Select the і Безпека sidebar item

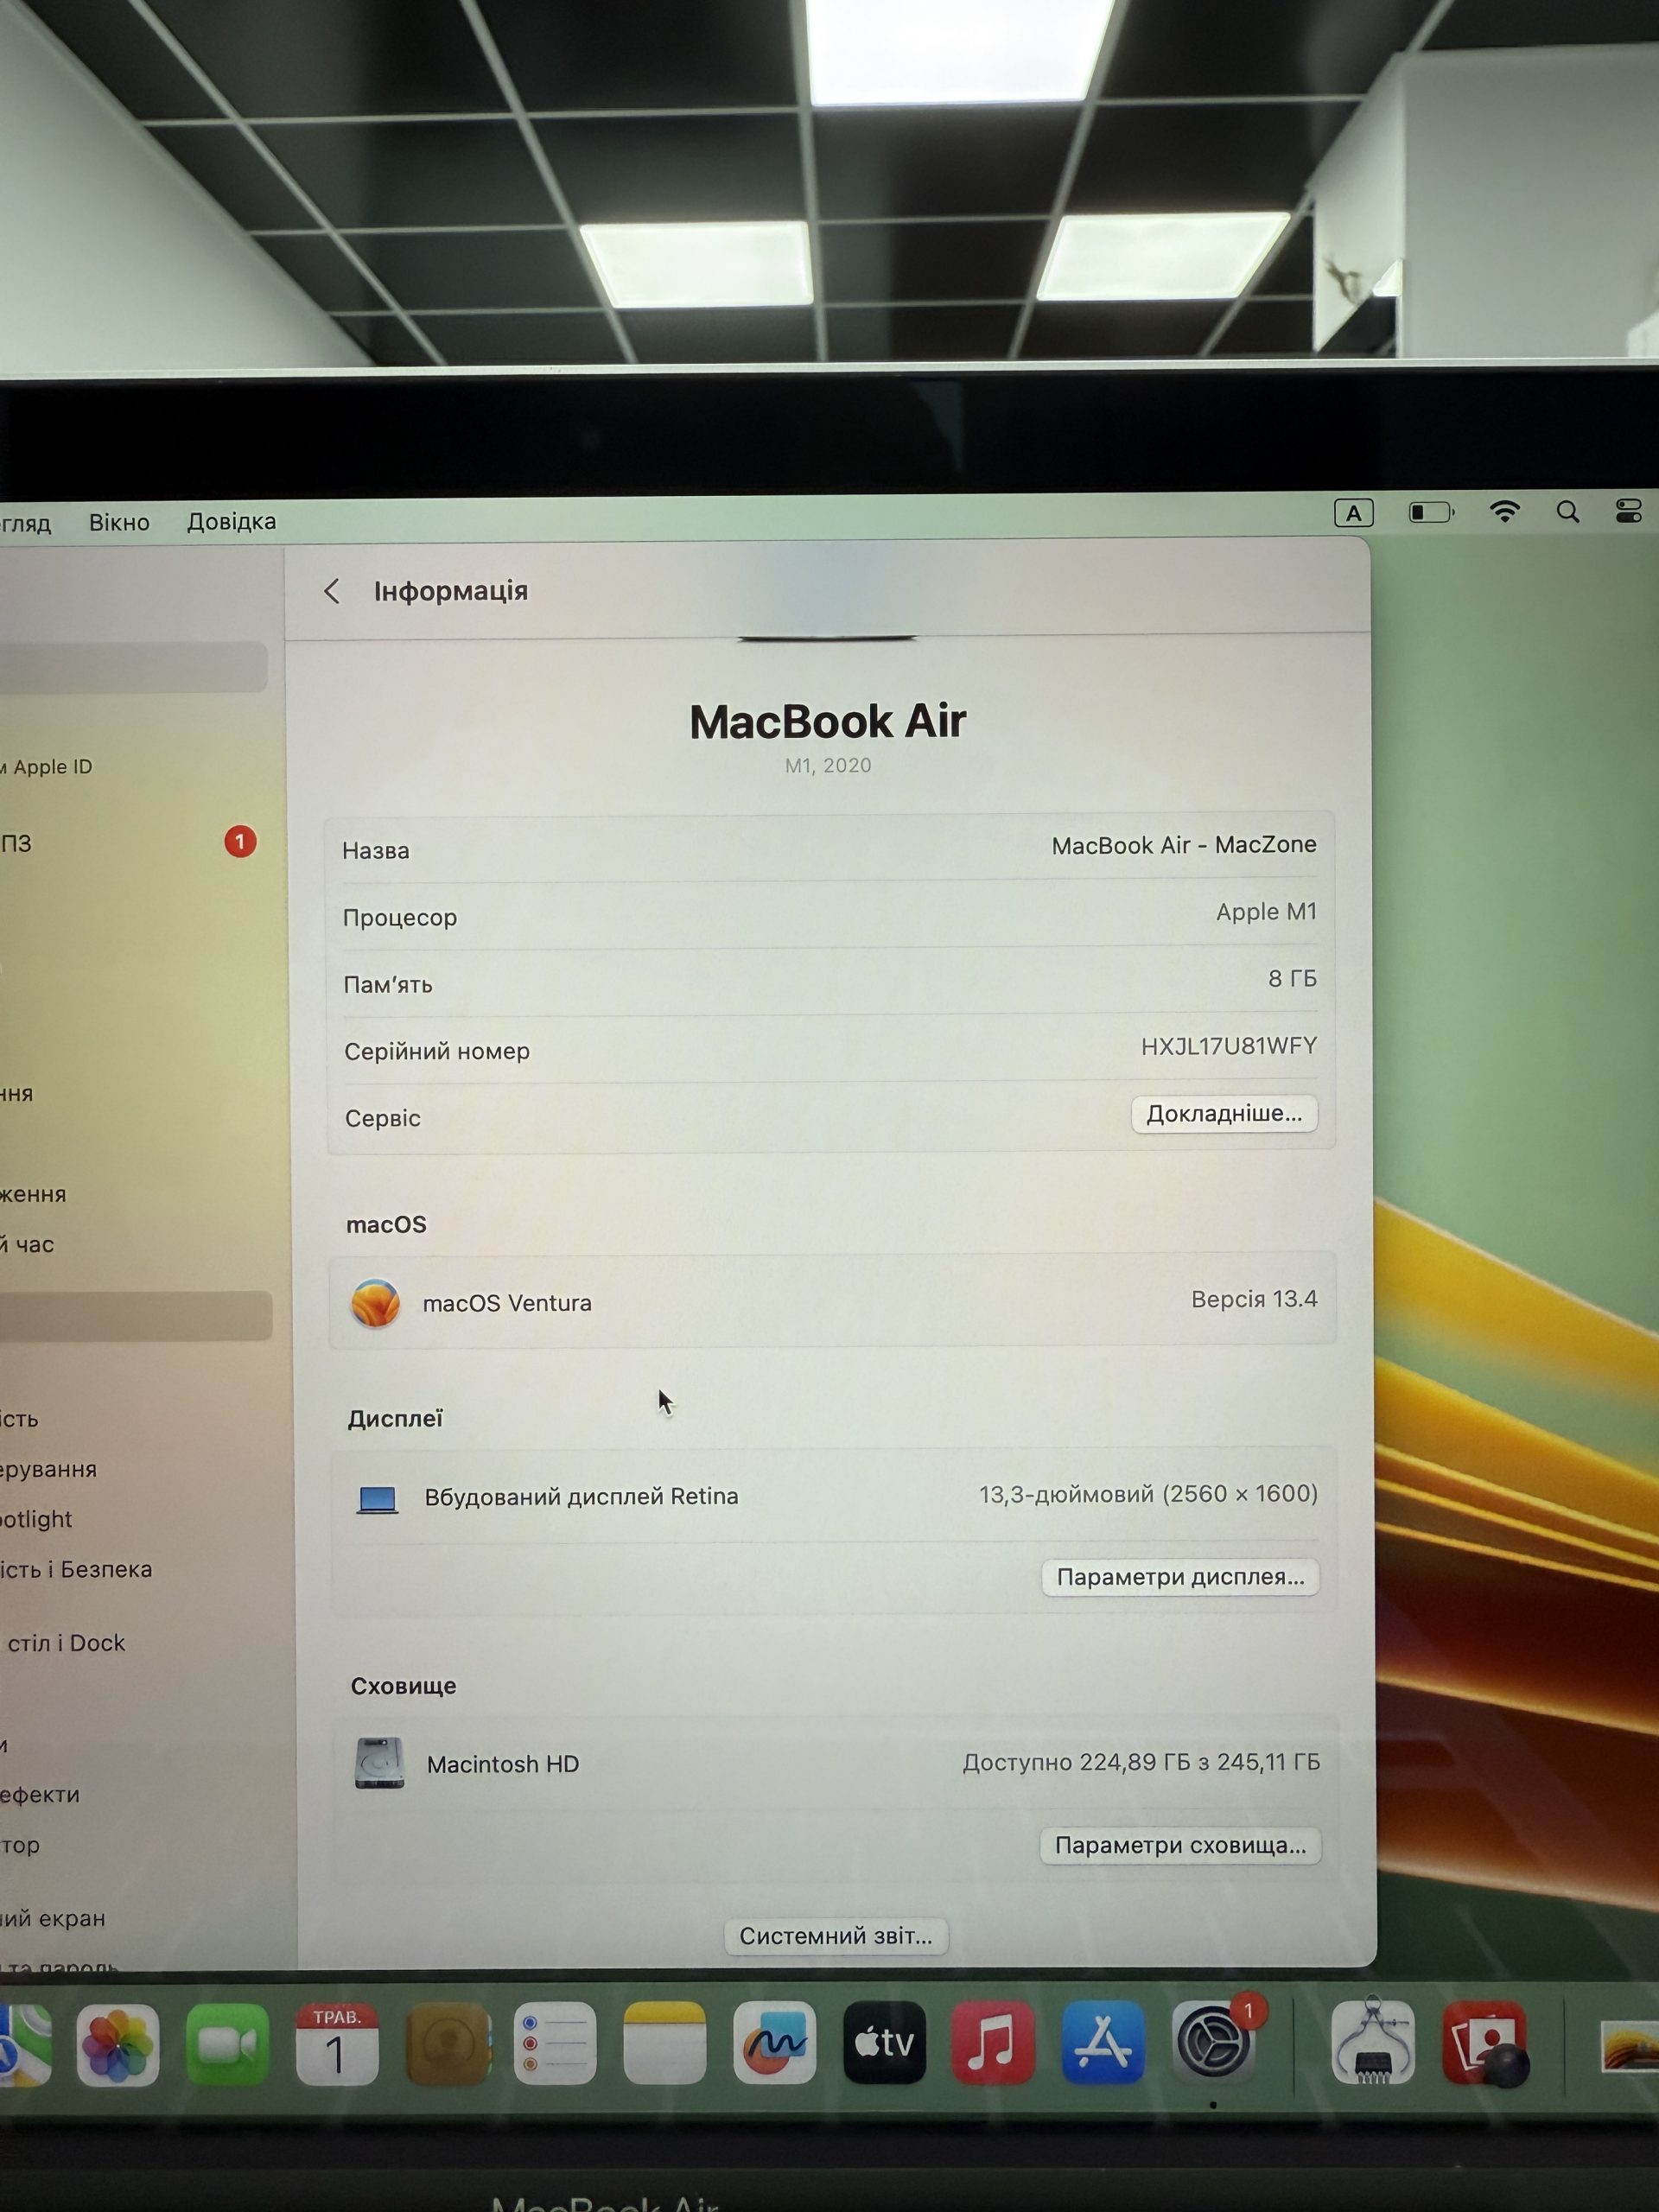76,1569
